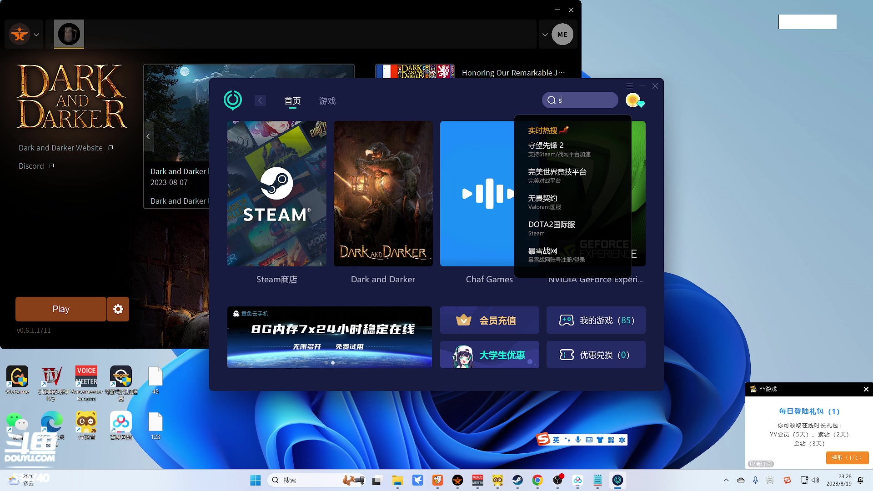Open Sogou skin shirt icon
This screenshot has width=873, height=491.
tap(600, 440)
